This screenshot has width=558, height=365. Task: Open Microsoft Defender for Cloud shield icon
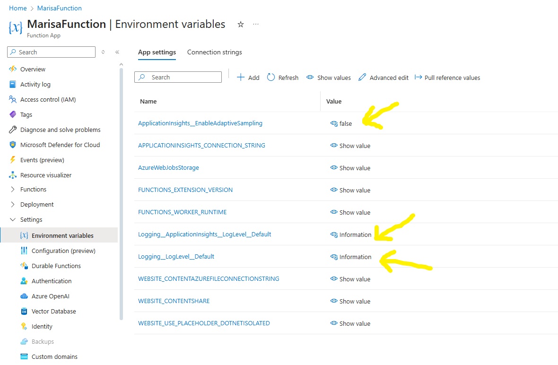[13, 145]
